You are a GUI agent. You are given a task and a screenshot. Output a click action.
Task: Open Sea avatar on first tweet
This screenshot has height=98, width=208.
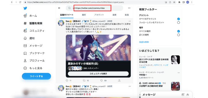[61, 23]
